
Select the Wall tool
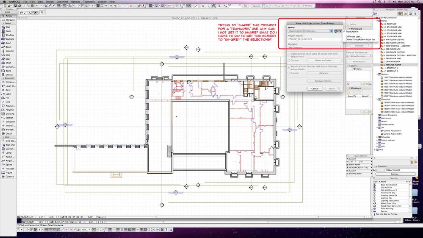click(x=8, y=27)
